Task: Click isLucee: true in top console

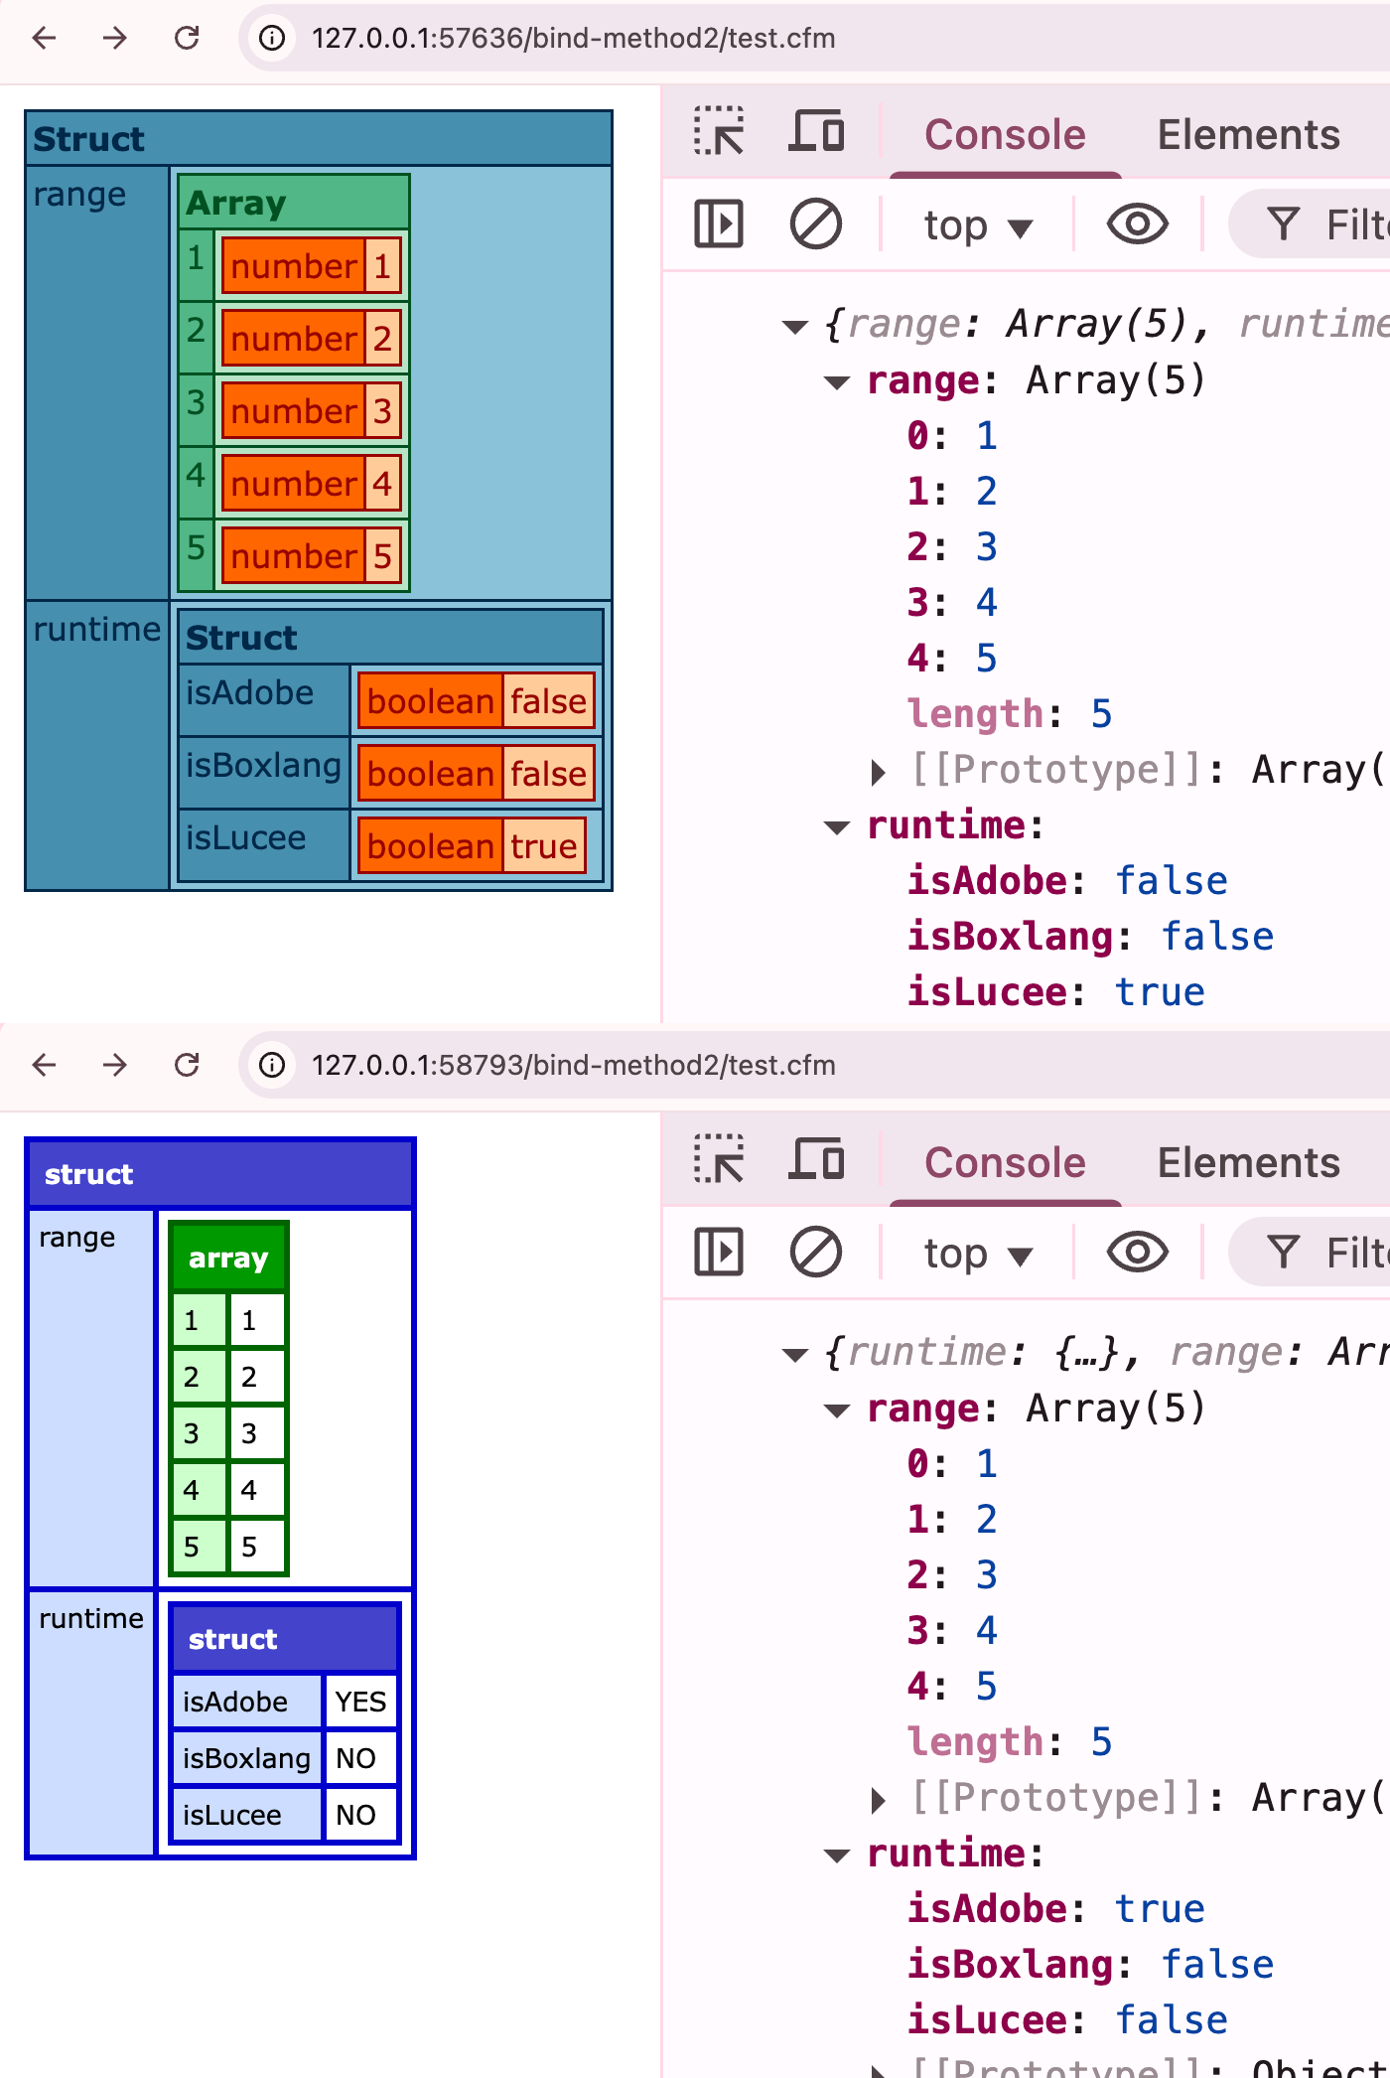Action: tap(1055, 992)
